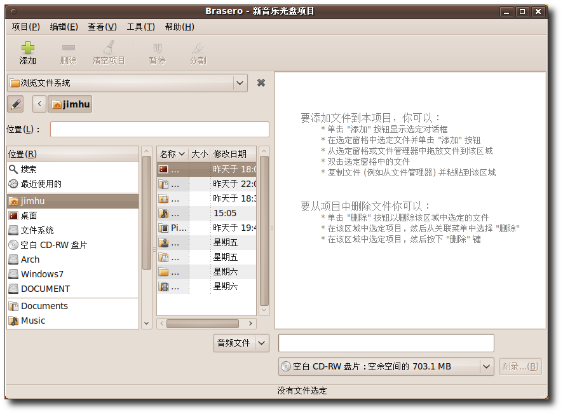Sort by 大小 column header
The height and width of the screenshot is (414, 563).
tap(200, 154)
